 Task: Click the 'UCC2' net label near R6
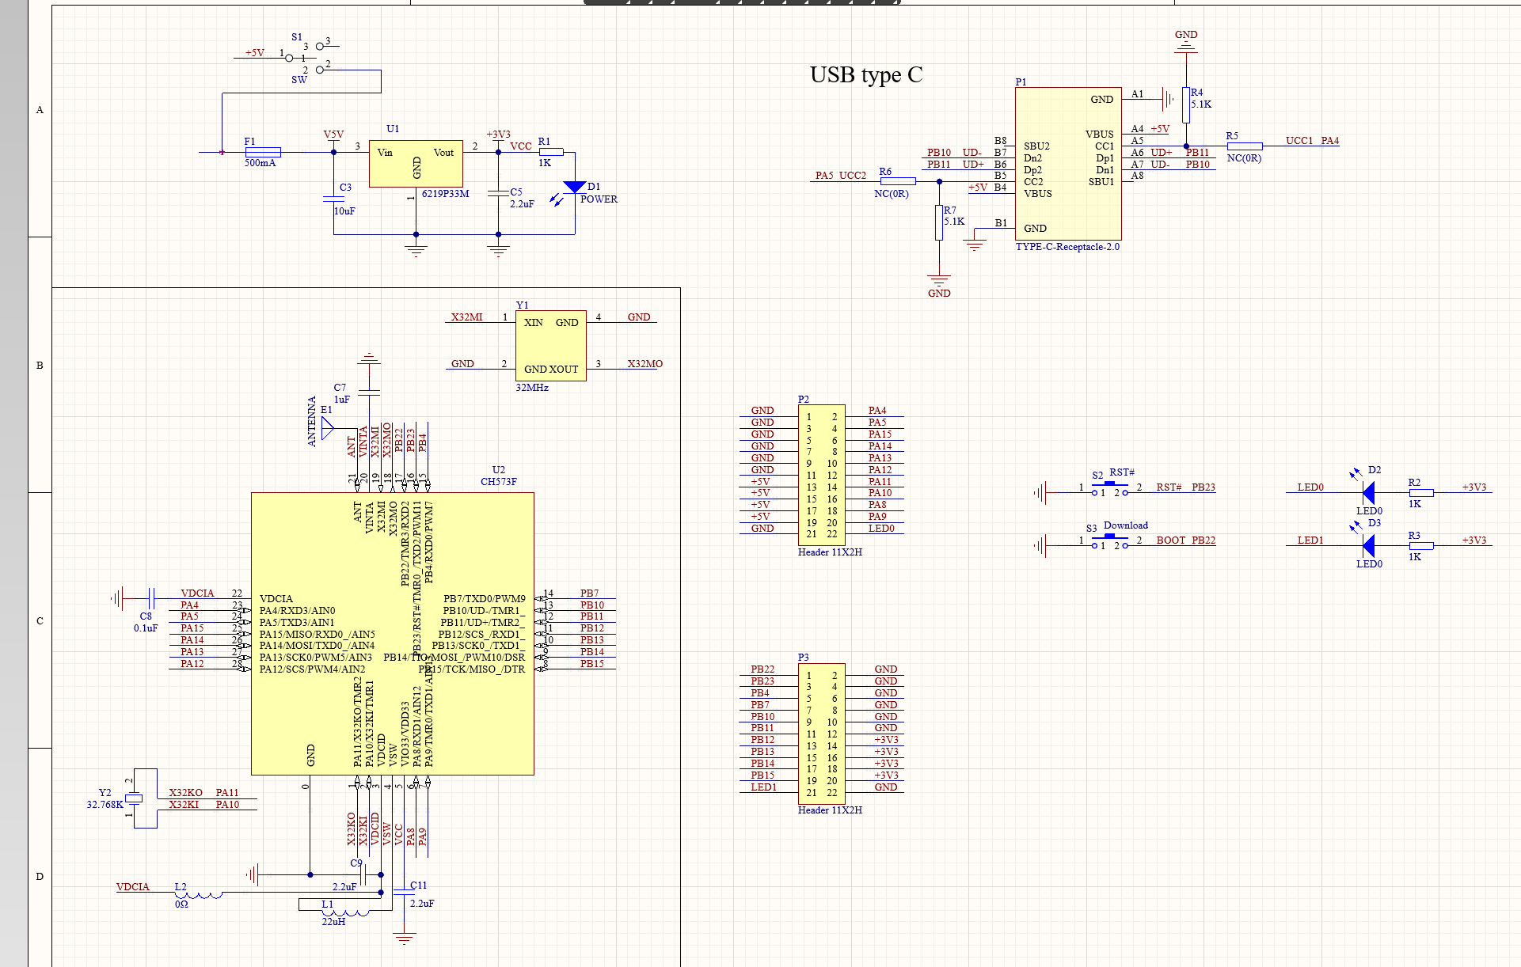pyautogui.click(x=853, y=176)
